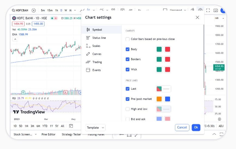Image resolution: width=236 pixels, height=149 pixels.
Task: Click the fullscreen mode icon
Action: 208,10
